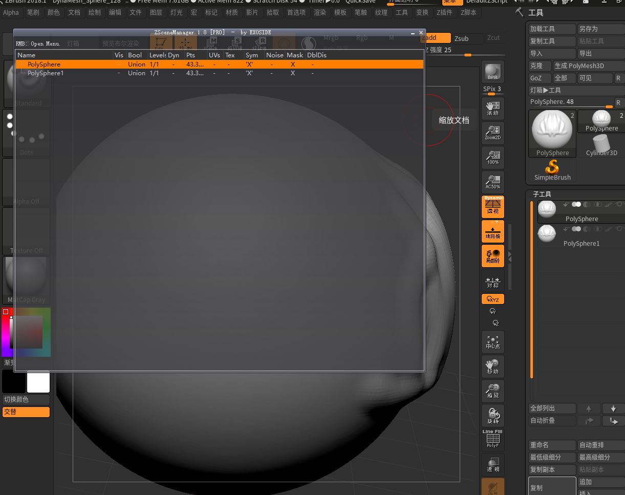Open the 笔刷 menu
The height and width of the screenshot is (495, 625).
[33, 12]
